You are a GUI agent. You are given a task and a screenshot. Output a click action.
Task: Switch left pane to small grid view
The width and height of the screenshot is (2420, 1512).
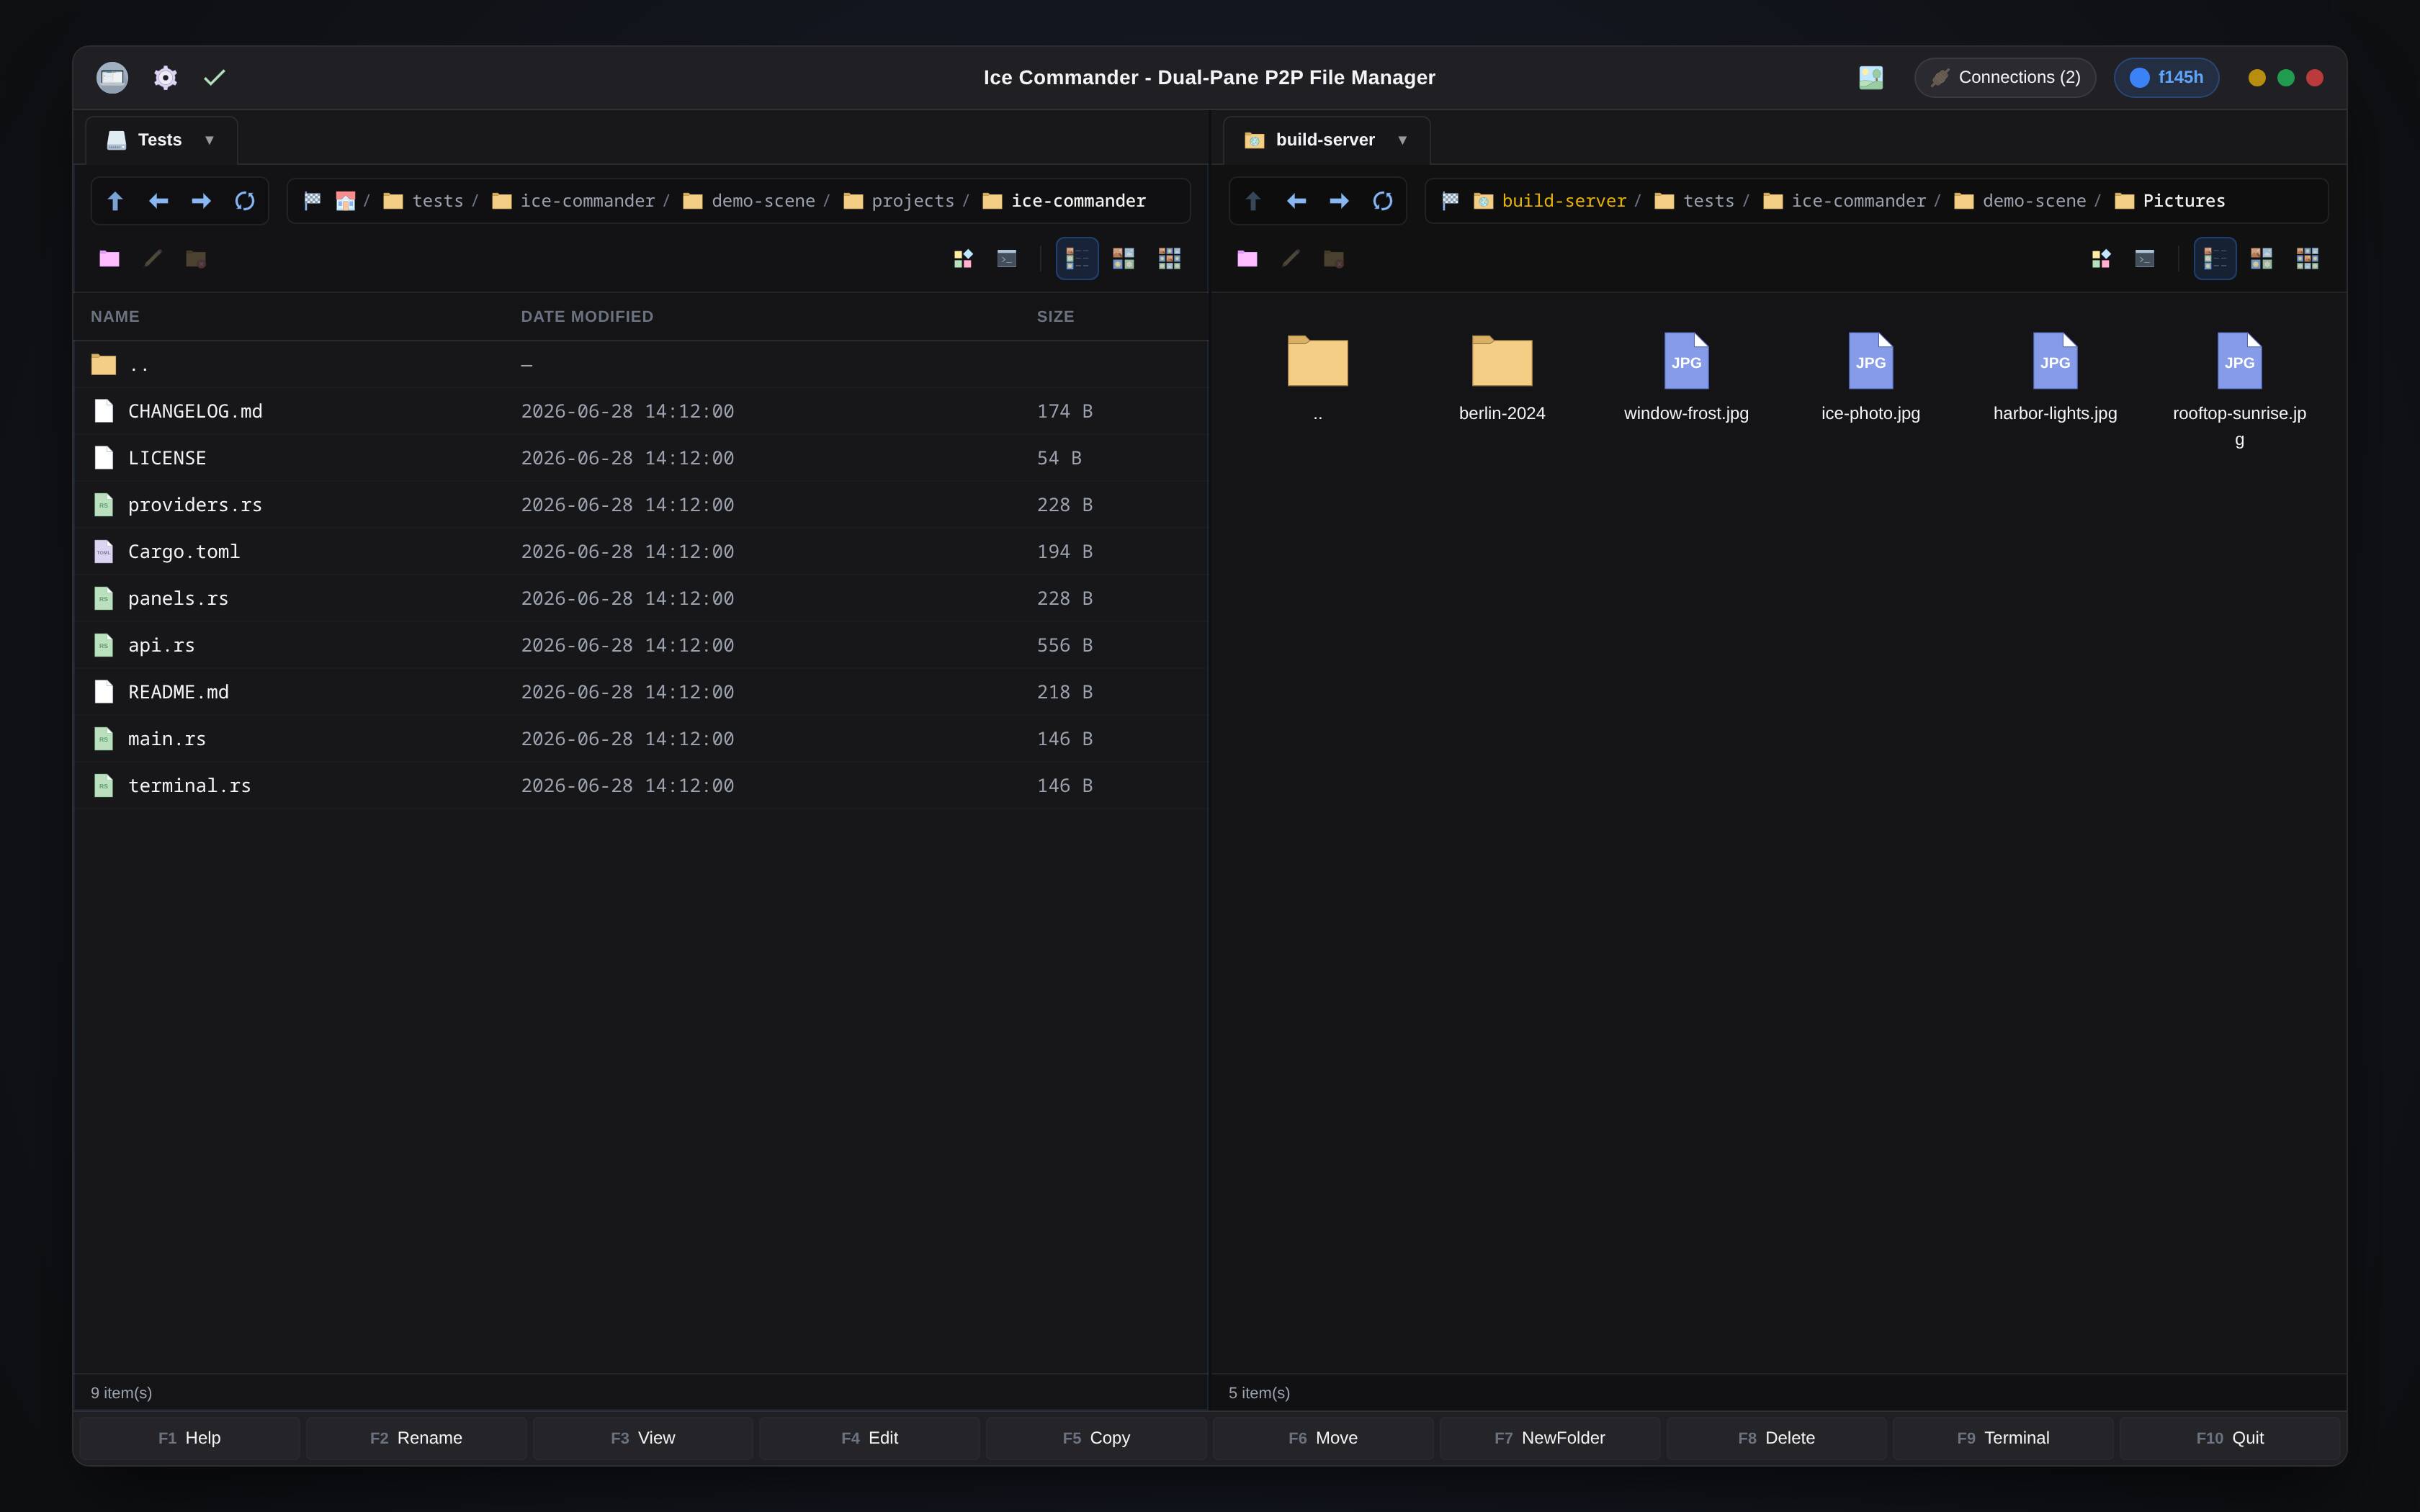[x=1169, y=259]
